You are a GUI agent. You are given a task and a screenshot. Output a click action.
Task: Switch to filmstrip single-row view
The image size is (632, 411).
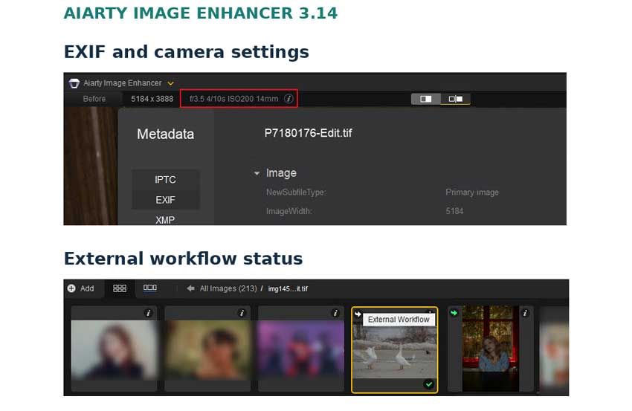[x=150, y=288]
